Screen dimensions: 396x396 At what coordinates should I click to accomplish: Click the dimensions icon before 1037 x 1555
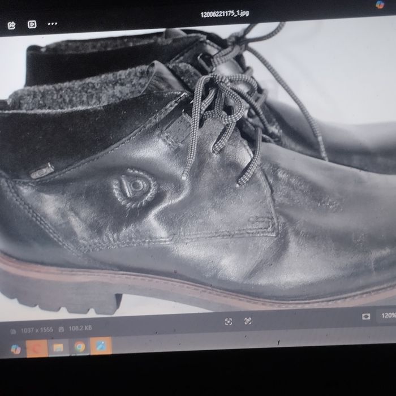pos(13,332)
